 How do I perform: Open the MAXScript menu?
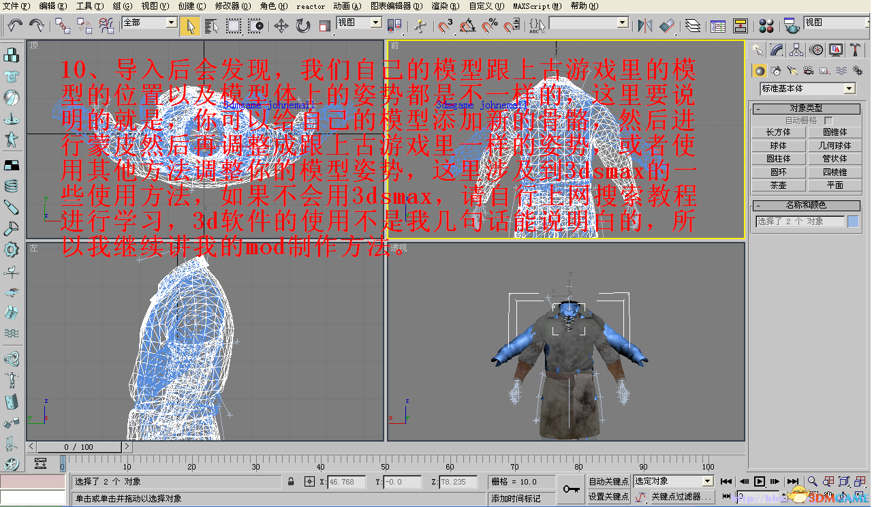[x=538, y=6]
